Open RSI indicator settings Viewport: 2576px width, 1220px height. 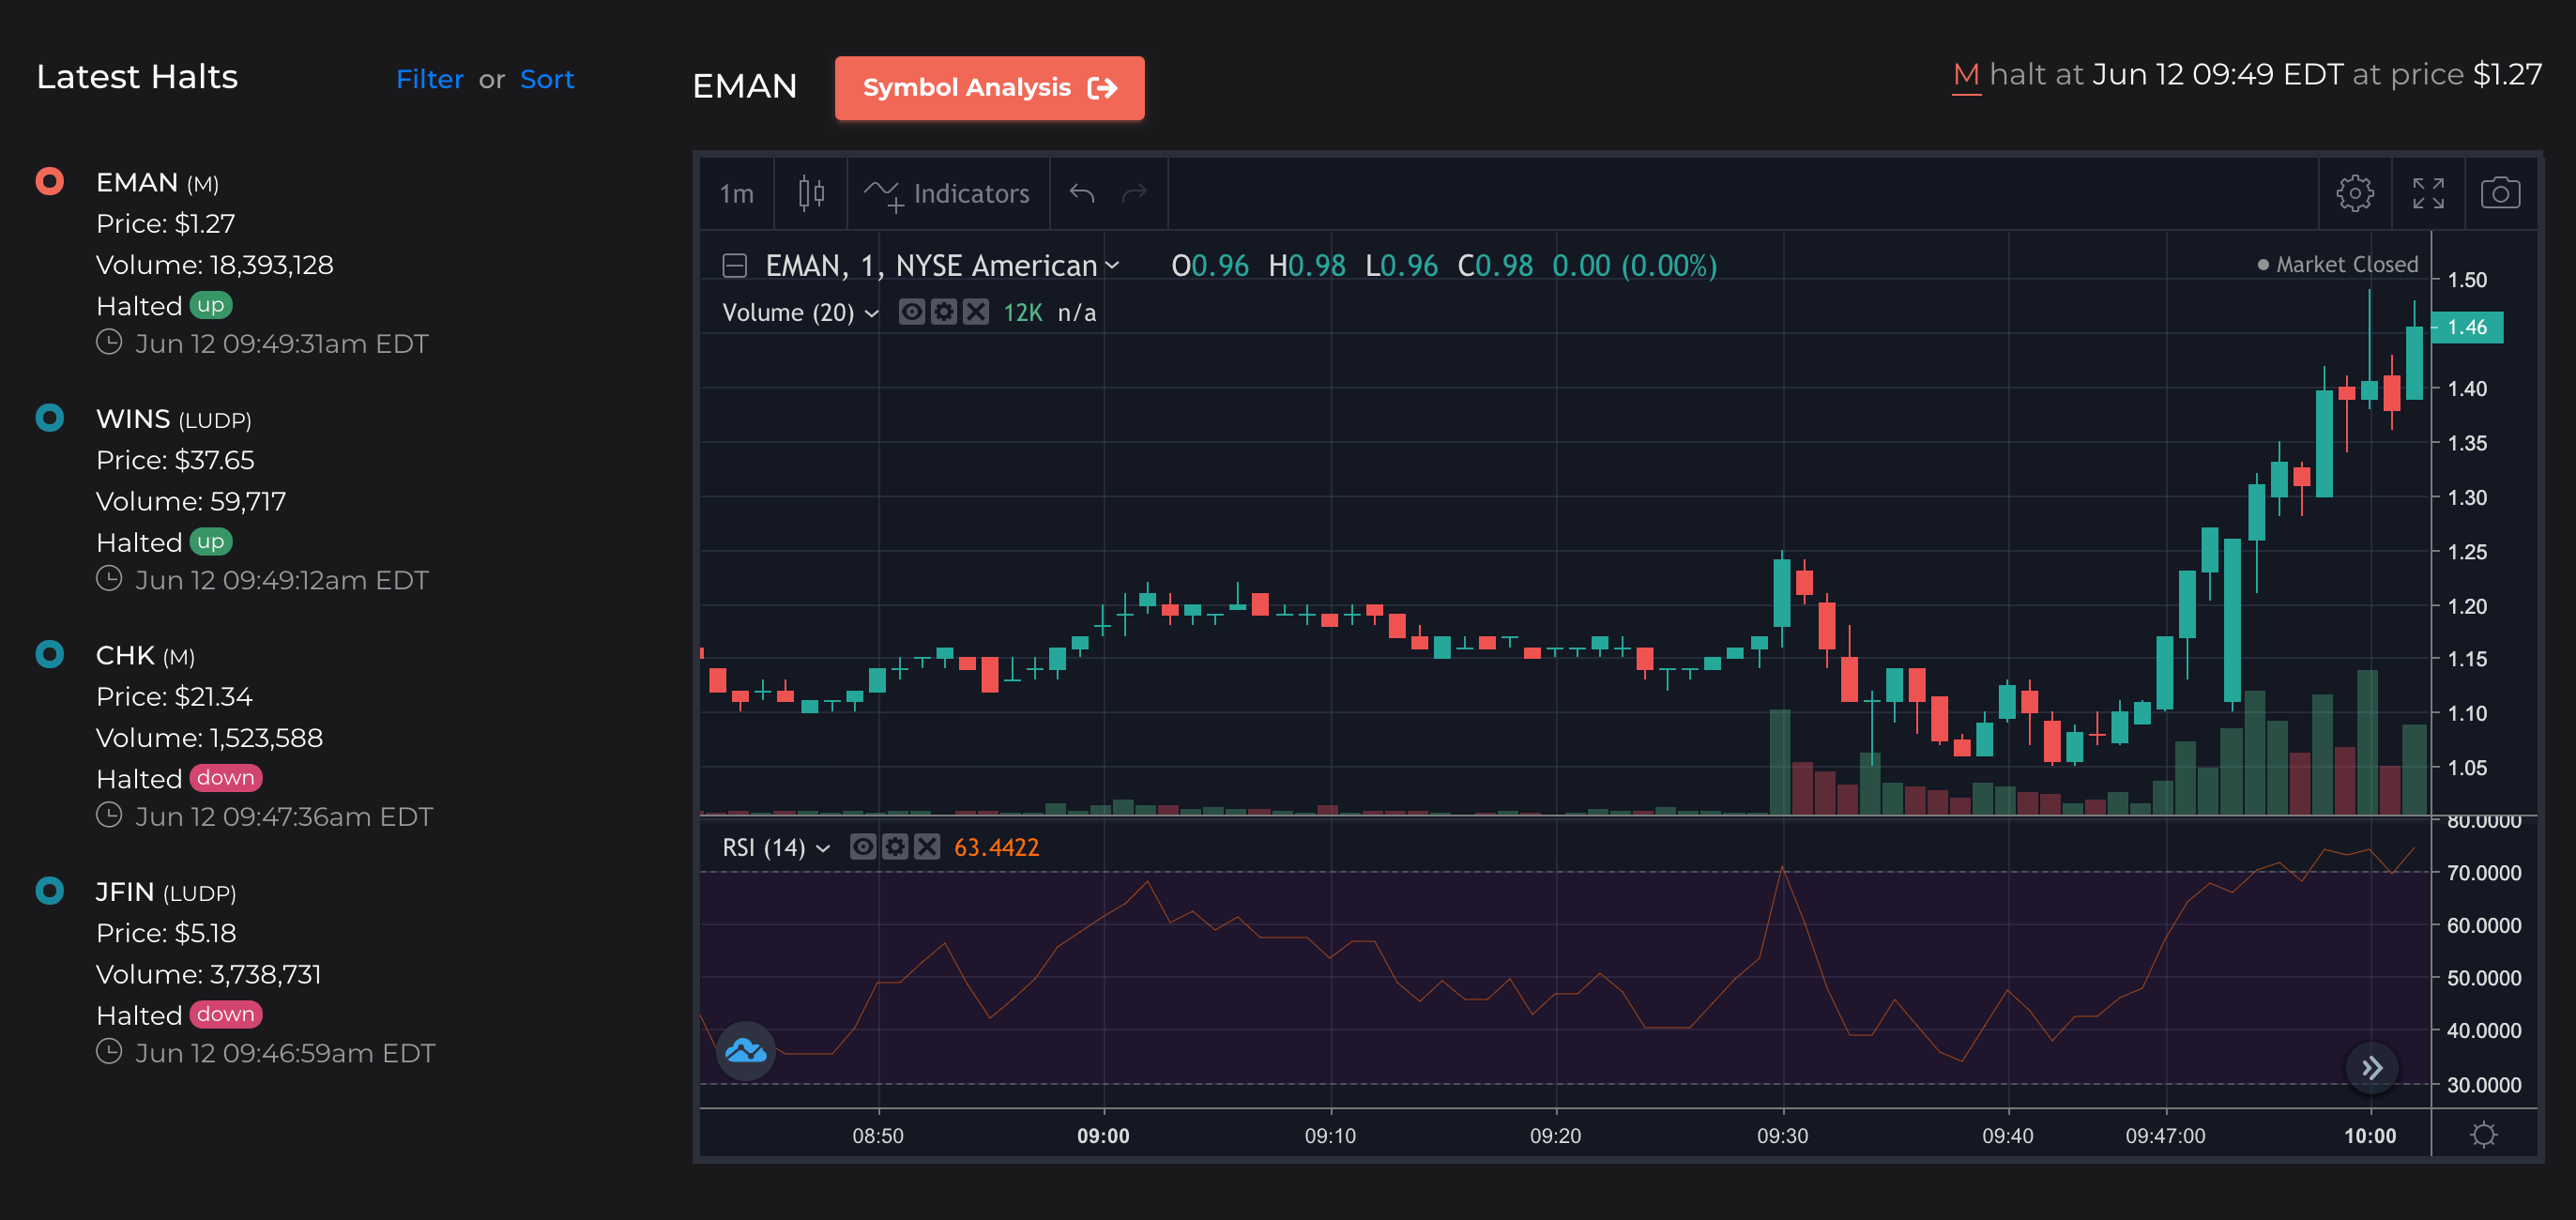(895, 847)
